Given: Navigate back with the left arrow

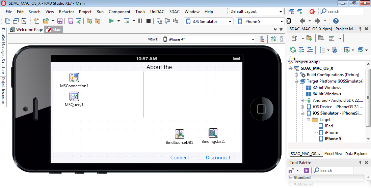Looking at the screenshot, I should point(302,21).
